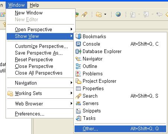Show the Servers view
168x134 pixels.
coord(120,103)
